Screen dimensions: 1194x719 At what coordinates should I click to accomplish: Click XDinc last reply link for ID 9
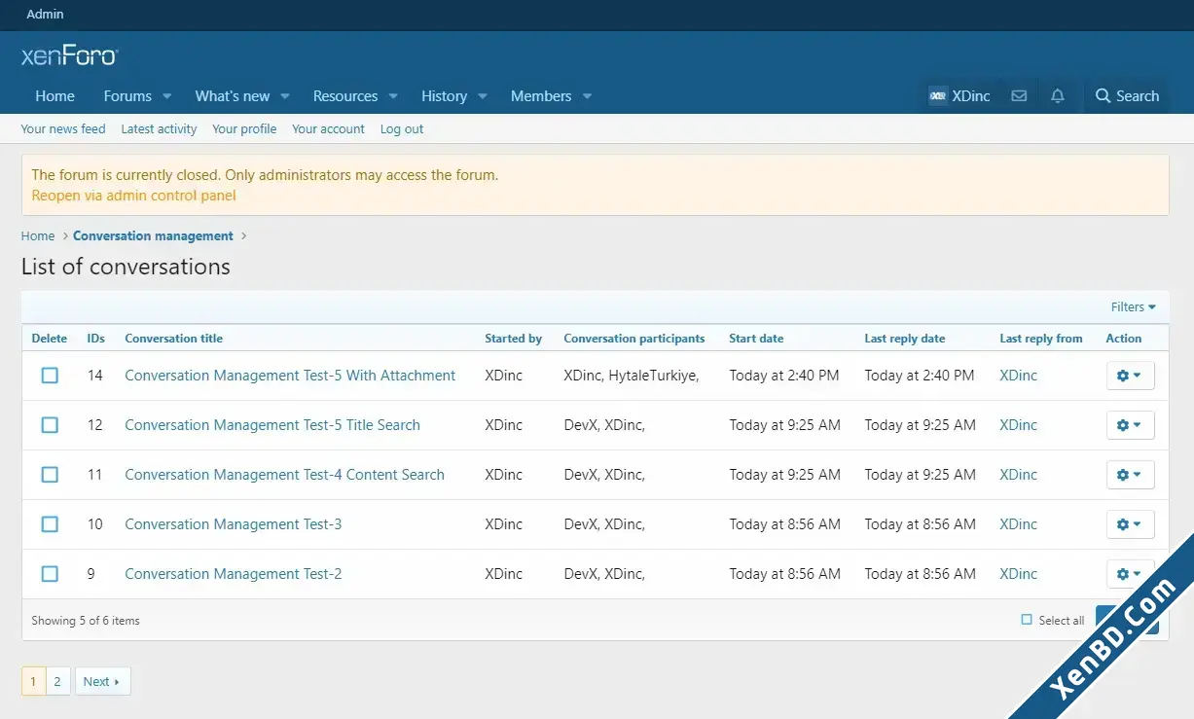point(1019,574)
